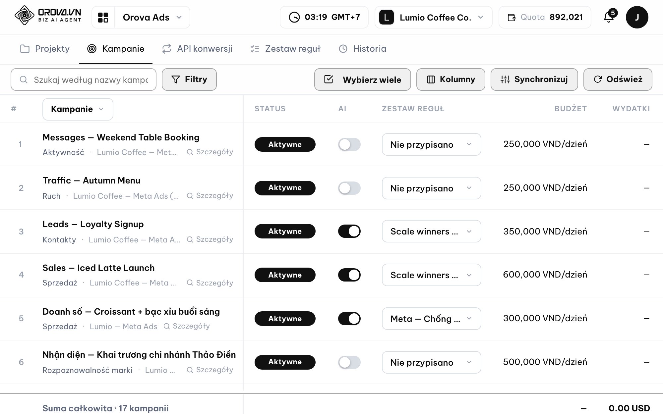Click the Orova.vn logo
Viewport: 663px width, 414px height.
[x=48, y=16]
